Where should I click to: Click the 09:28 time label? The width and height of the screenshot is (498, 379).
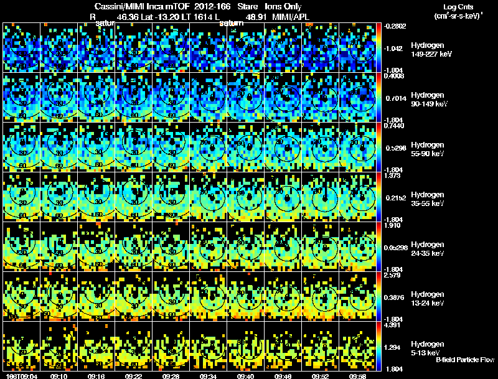point(171,376)
